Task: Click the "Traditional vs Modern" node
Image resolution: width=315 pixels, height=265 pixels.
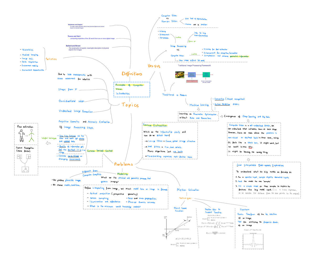Action: [175, 95]
